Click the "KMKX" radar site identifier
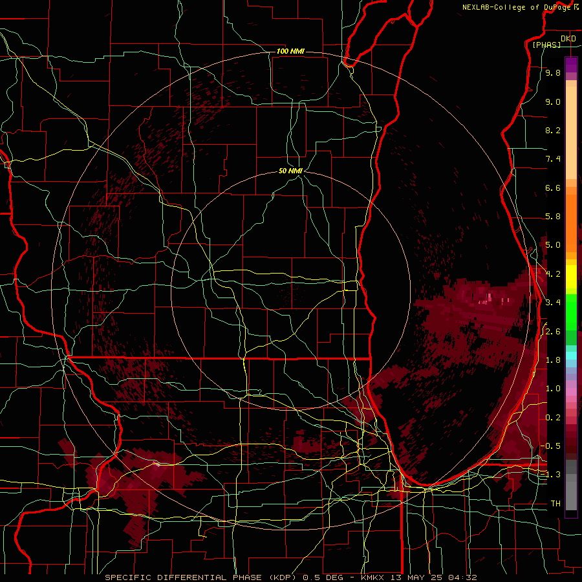 (x=372, y=577)
